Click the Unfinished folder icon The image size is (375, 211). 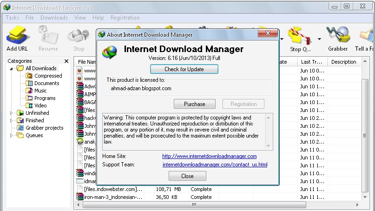click(x=20, y=113)
